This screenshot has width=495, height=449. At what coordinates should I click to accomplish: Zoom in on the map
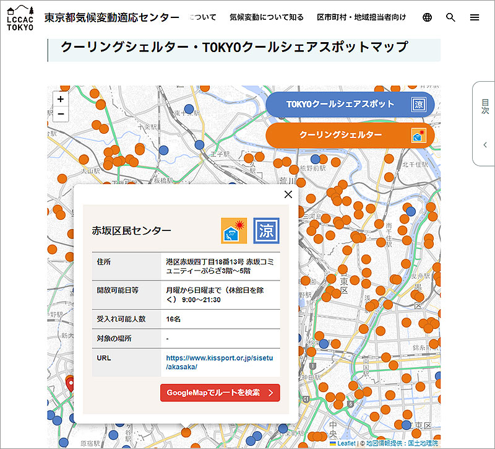coord(61,99)
